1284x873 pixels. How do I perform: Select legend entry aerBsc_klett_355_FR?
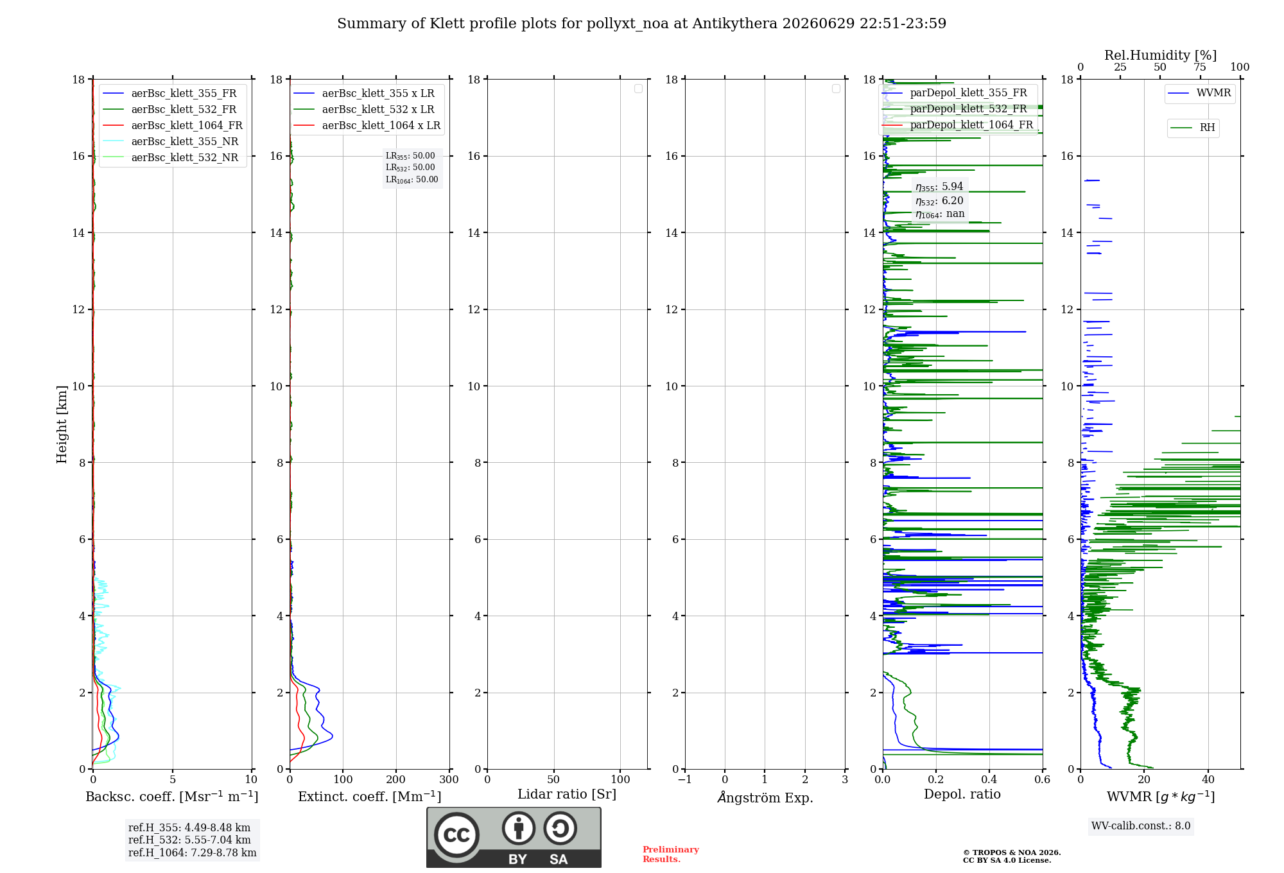[x=172, y=93]
